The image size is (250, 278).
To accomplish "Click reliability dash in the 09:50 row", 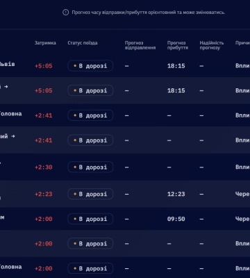I will click(201, 219).
